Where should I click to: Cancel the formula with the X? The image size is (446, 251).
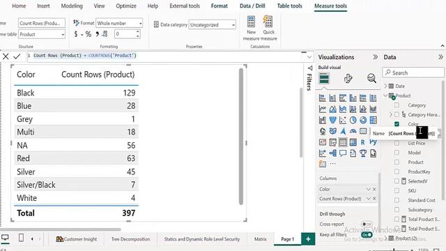6,56
